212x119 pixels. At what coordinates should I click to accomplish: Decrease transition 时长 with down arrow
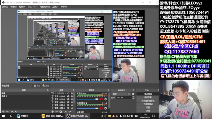pos(133,98)
